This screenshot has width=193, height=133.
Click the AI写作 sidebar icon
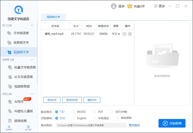tap(10, 102)
